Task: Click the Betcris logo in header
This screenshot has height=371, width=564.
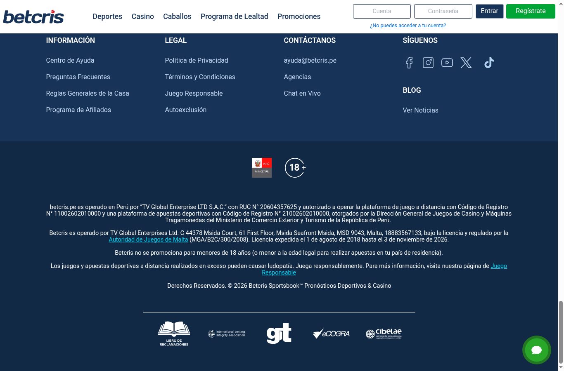Action: (33, 16)
